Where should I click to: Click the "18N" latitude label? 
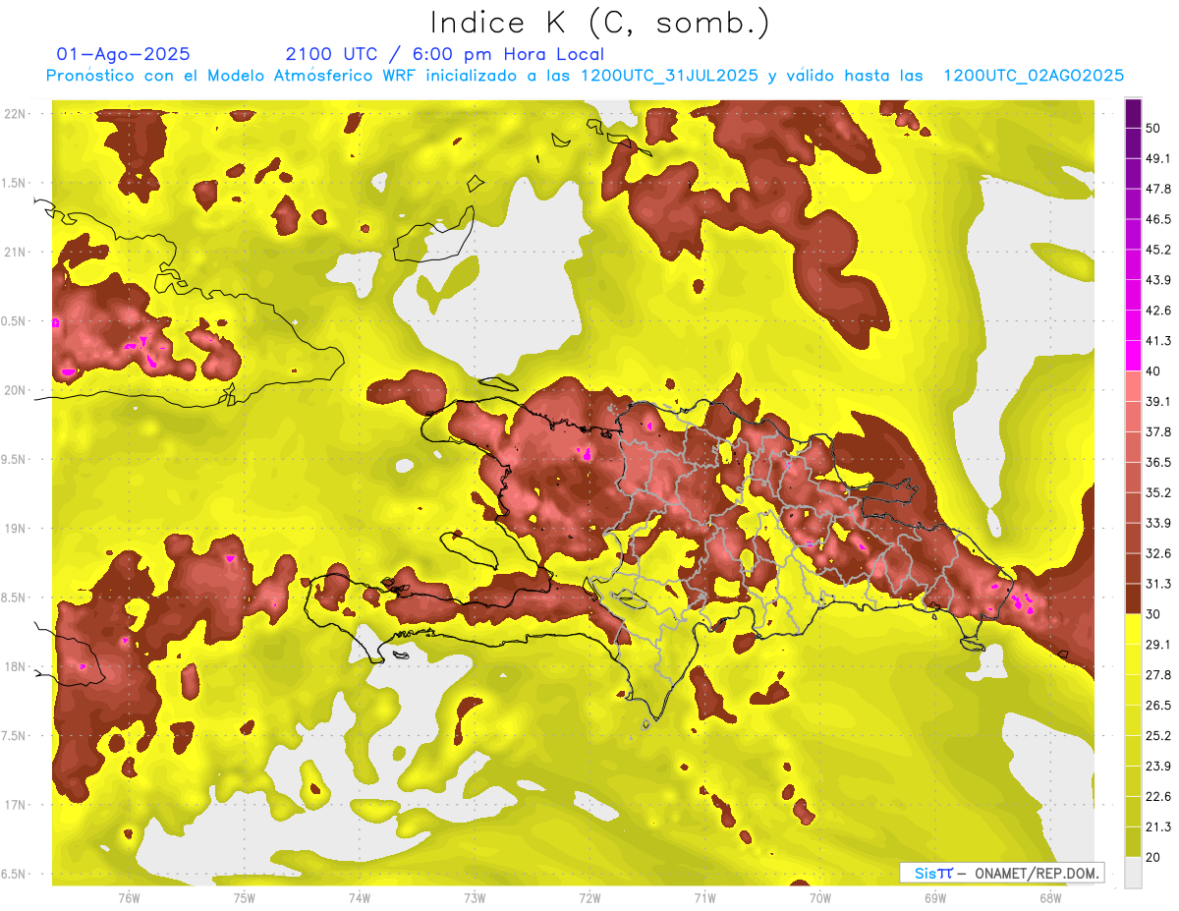15,666
